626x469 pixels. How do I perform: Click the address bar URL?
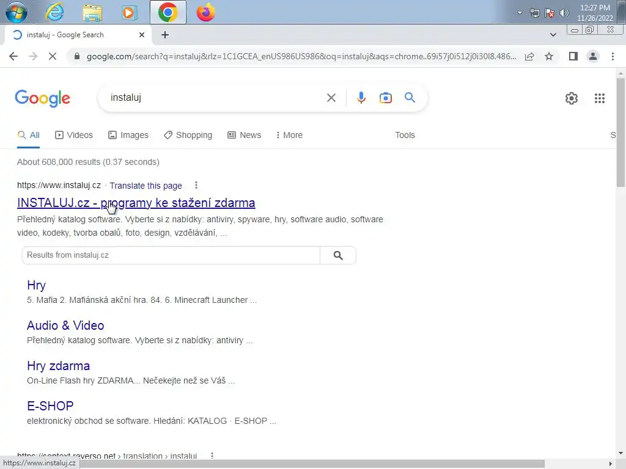301,56
